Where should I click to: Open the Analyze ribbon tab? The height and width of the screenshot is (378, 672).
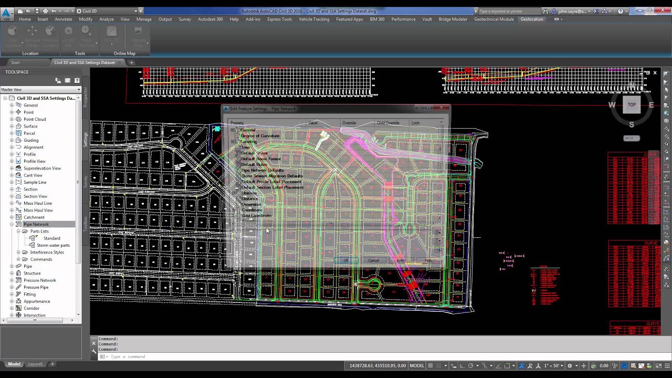[107, 19]
